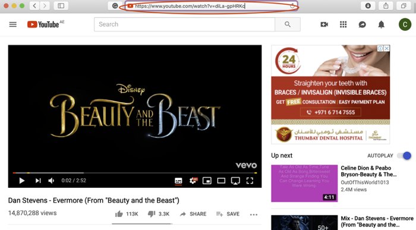
Task: Enter fullscreen mode in the player
Action: click(x=250, y=181)
